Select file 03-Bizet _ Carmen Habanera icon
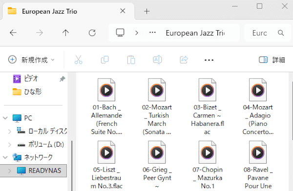293x191 pixels. tap(207, 90)
